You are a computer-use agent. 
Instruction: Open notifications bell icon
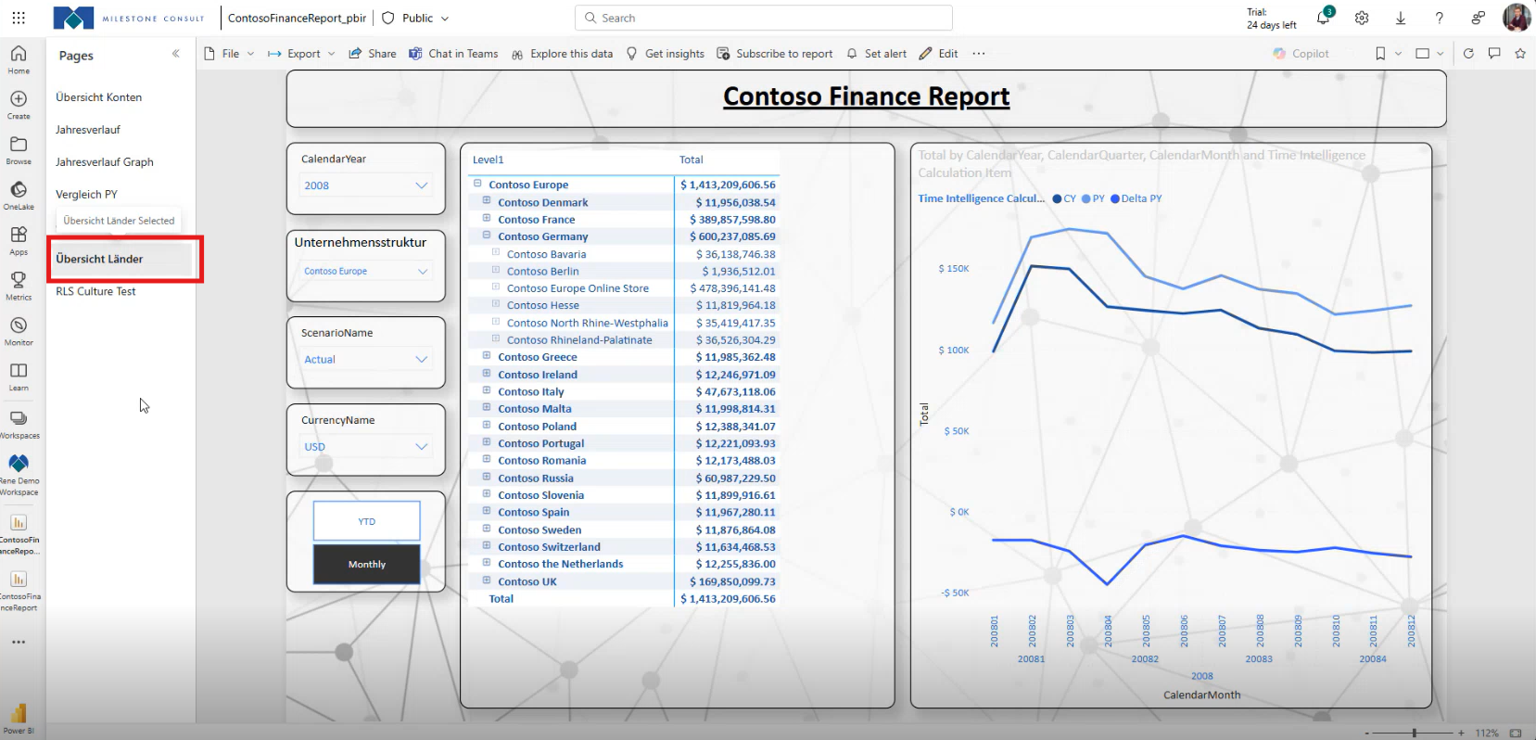[1323, 18]
